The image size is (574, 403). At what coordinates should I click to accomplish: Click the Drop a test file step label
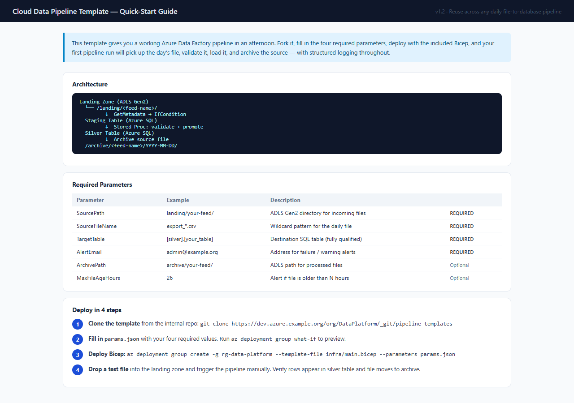[x=109, y=369]
